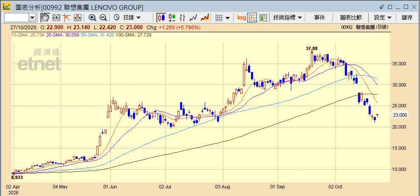The image size is (420, 196).
Task: Select the line chart type icon
Action: (x=193, y=18)
